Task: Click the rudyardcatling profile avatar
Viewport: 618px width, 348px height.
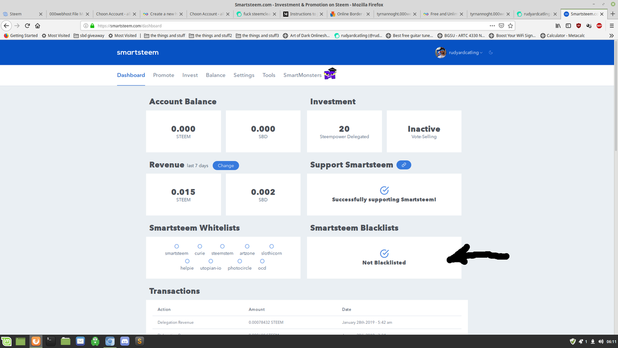Action: [x=440, y=53]
